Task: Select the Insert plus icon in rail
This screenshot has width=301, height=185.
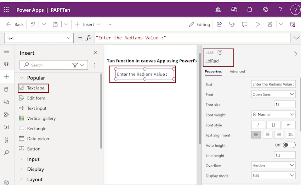Action: tap(6, 77)
